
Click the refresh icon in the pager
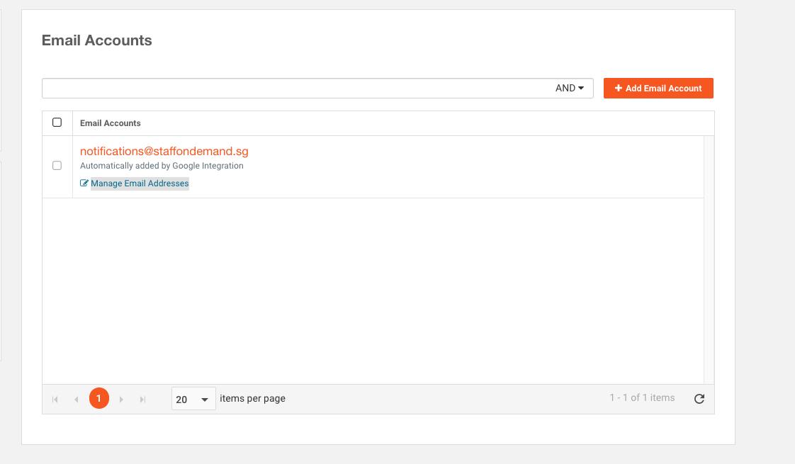pyautogui.click(x=699, y=399)
